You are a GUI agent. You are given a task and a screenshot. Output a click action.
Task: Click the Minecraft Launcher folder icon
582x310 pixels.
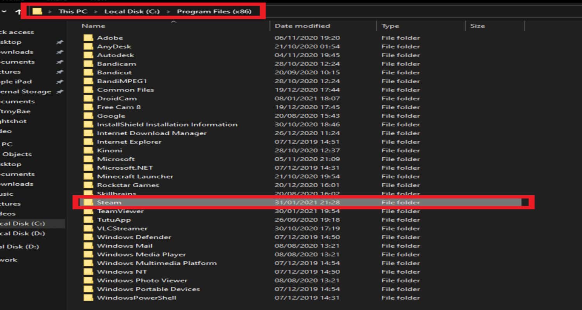coord(89,176)
